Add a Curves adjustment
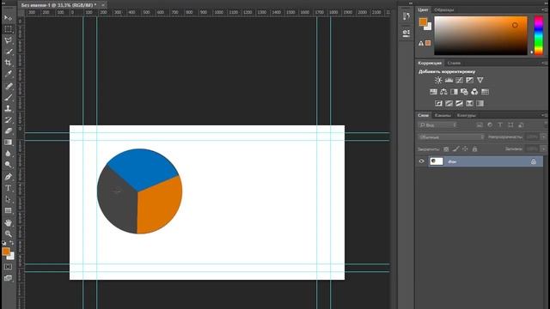 459,80
